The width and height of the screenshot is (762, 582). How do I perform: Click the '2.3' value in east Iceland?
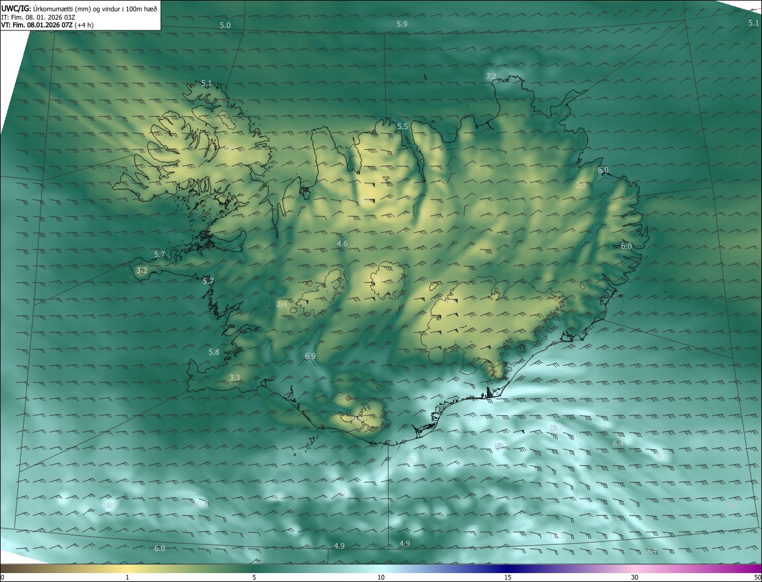(581, 186)
